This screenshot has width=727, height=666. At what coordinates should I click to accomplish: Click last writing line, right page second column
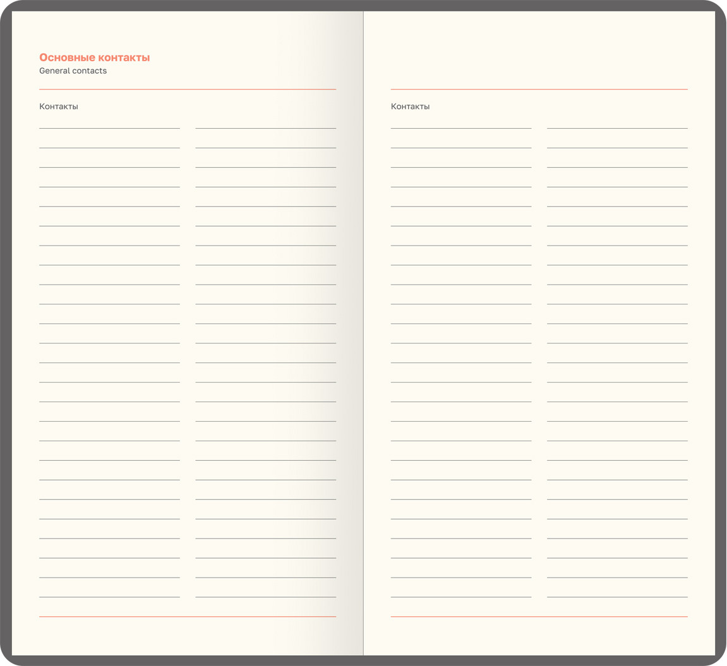click(x=617, y=597)
